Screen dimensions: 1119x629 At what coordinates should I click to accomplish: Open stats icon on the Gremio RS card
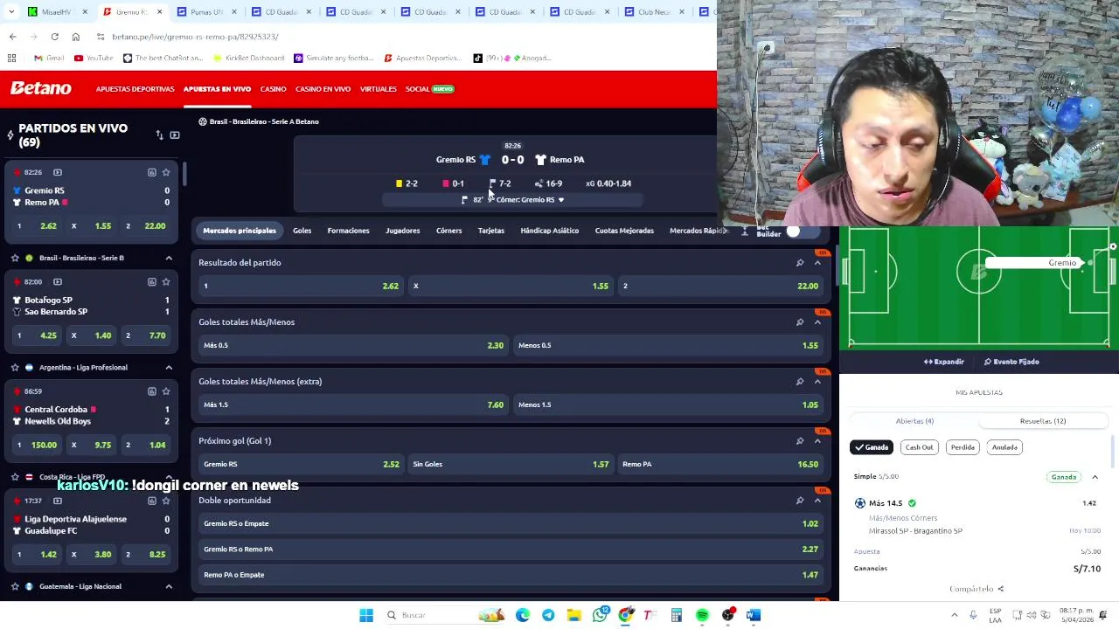tap(151, 172)
